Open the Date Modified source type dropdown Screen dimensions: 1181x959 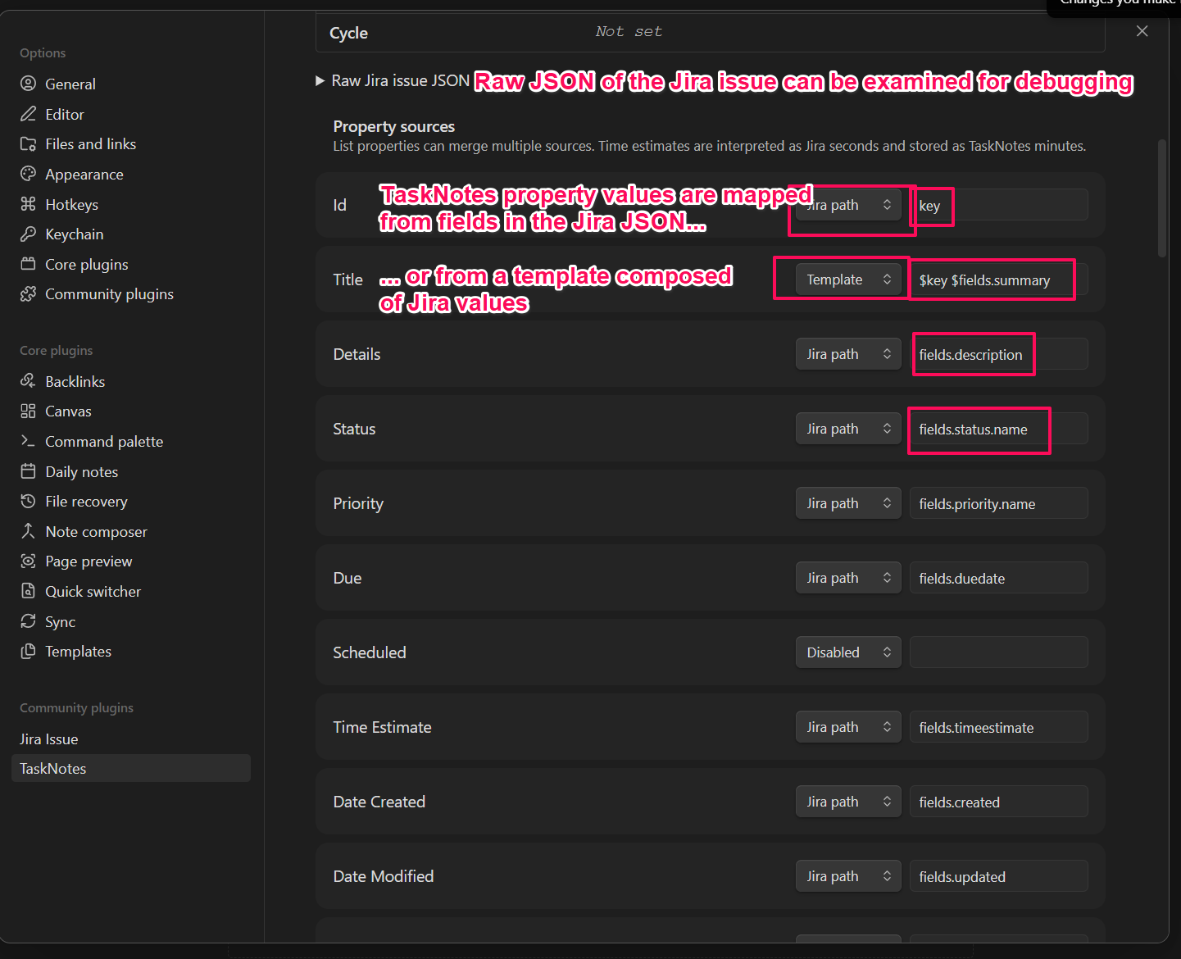[x=848, y=876]
